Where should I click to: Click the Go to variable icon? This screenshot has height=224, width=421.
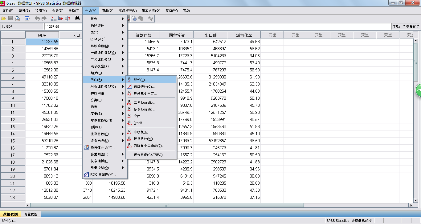point(61,18)
